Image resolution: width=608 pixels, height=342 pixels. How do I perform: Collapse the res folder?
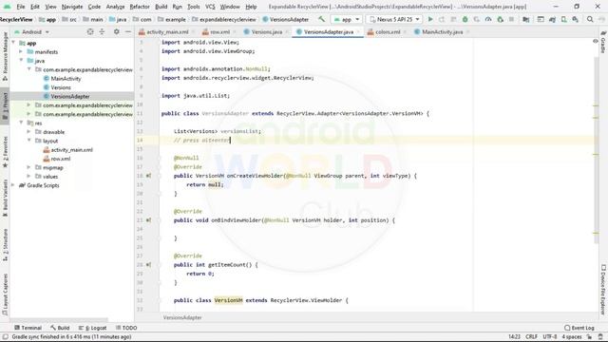[21, 123]
